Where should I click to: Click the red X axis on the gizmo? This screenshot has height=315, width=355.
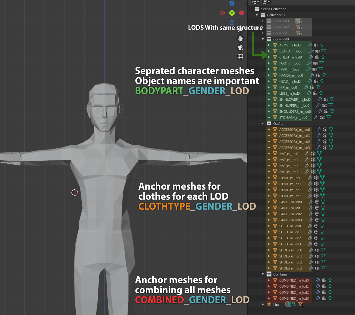point(242,13)
